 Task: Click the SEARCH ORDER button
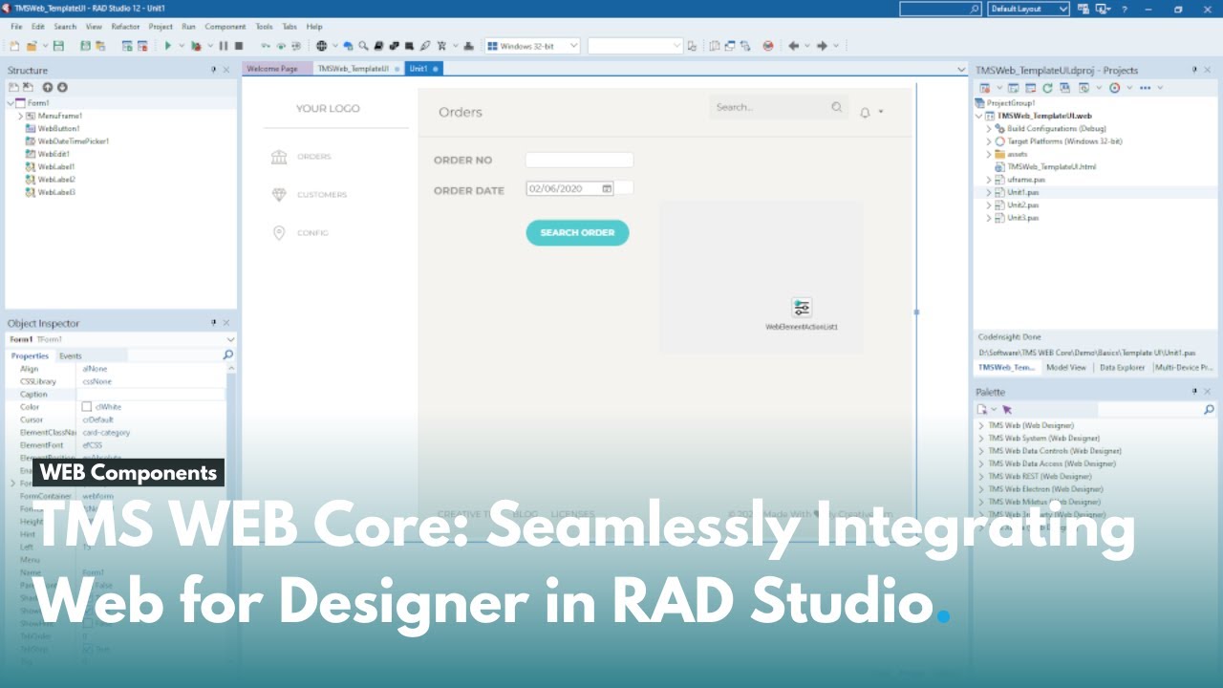point(577,232)
